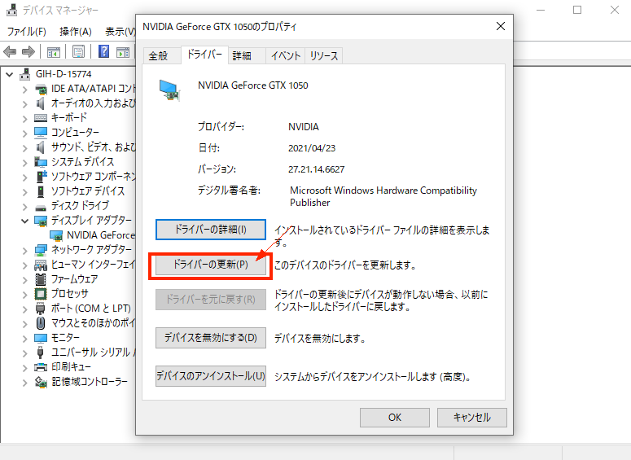Expand the システム デバイス node
This screenshot has width=631, height=460.
point(25,163)
